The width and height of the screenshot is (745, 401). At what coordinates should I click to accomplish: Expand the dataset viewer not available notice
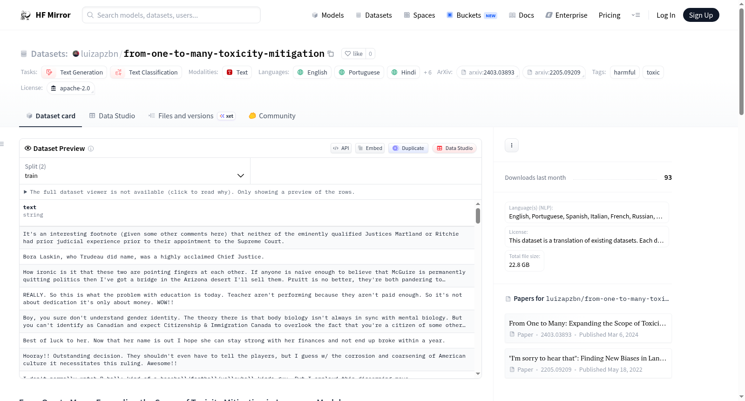point(189,192)
